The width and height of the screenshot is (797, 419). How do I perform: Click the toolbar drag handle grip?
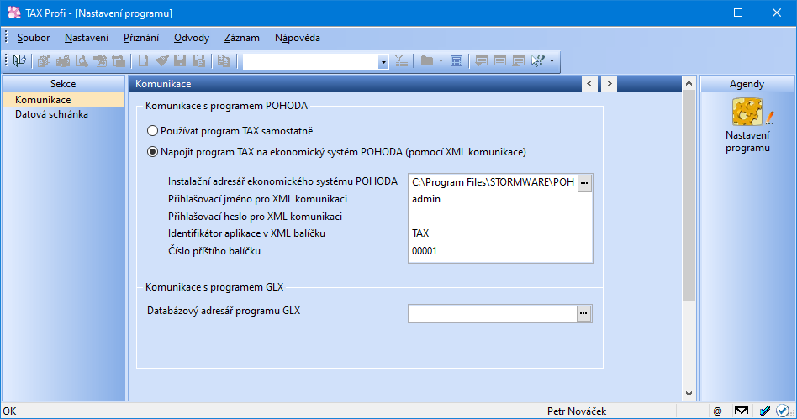point(6,61)
